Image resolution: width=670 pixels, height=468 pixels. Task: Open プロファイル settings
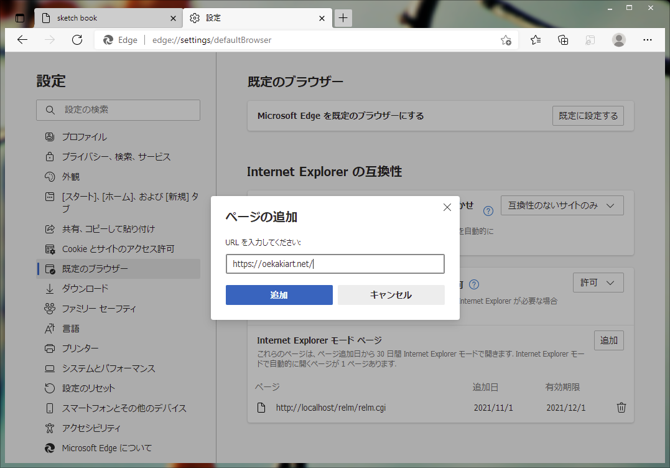(118, 137)
